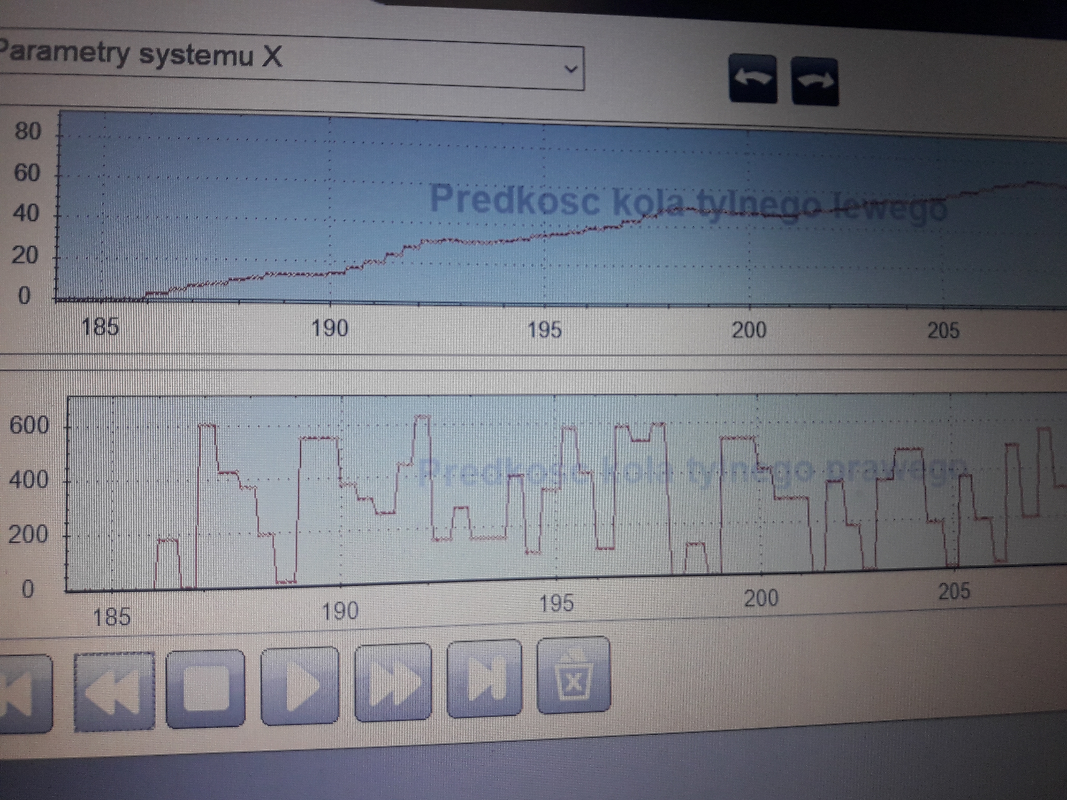
Task: Click the 200 value on lower graph axis
Action: click(x=28, y=534)
